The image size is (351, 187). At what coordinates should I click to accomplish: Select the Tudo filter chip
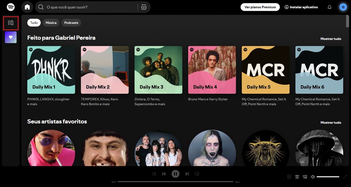coord(34,22)
